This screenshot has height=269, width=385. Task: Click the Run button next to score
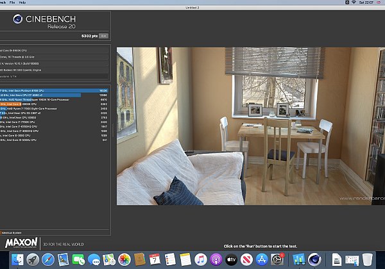104,37
